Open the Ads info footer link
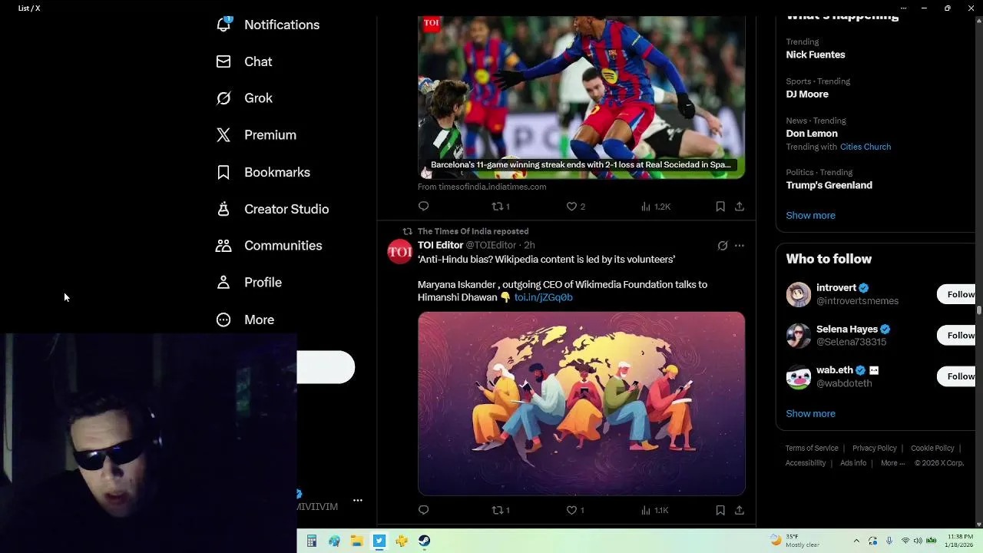This screenshot has width=983, height=553. coord(853,463)
